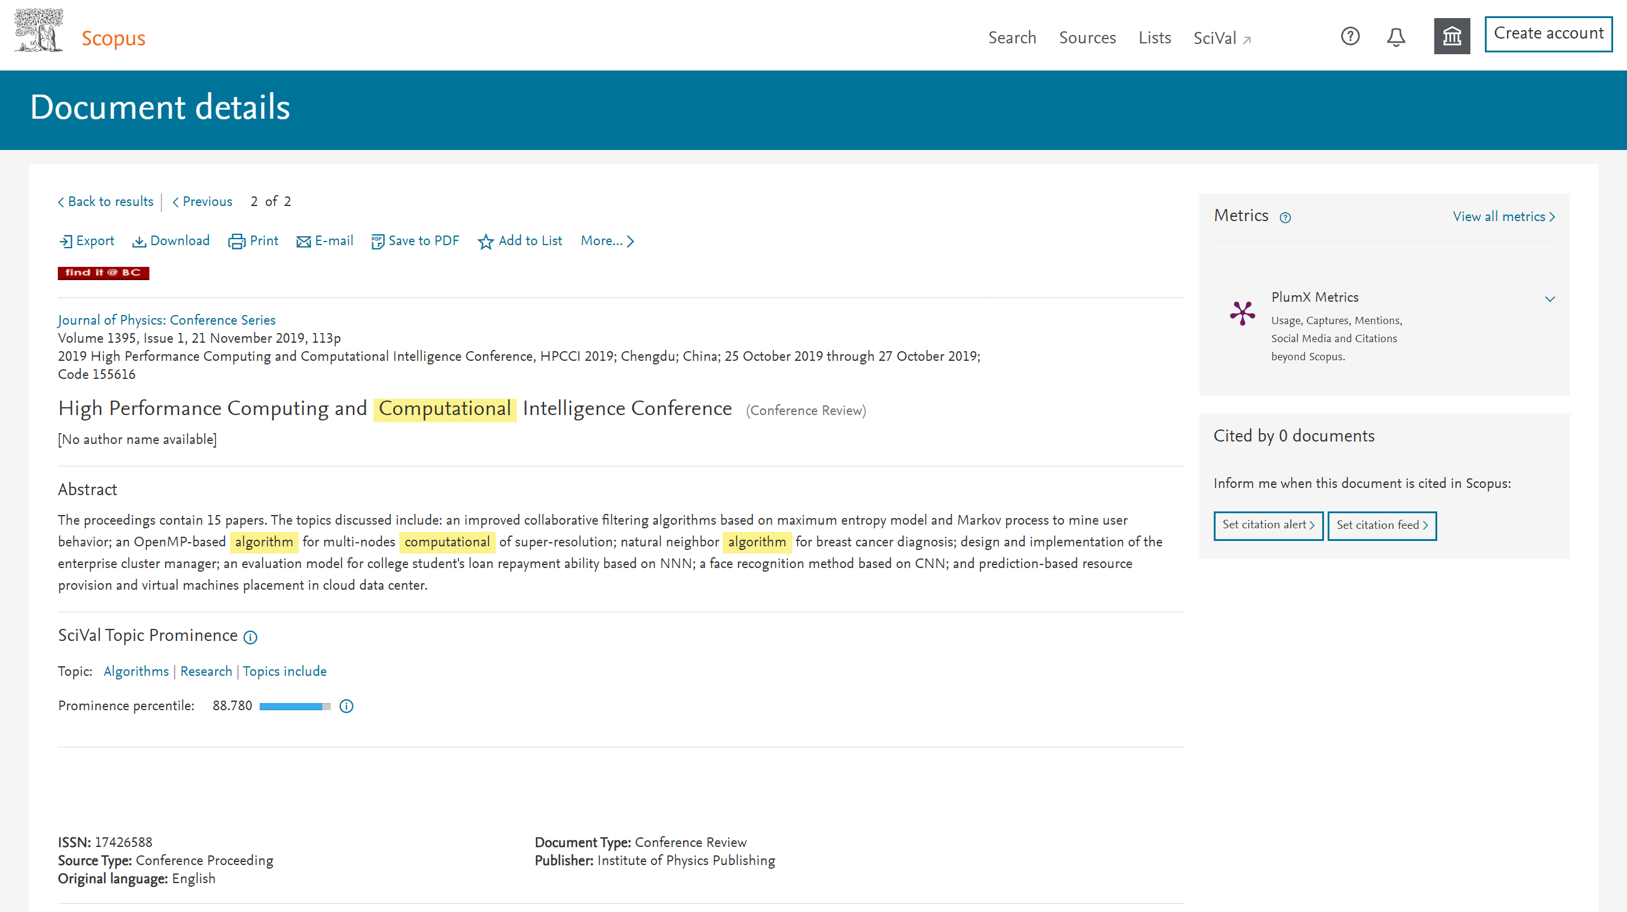This screenshot has height=912, width=1627.
Task: Click Set citation feed button
Action: click(x=1382, y=525)
